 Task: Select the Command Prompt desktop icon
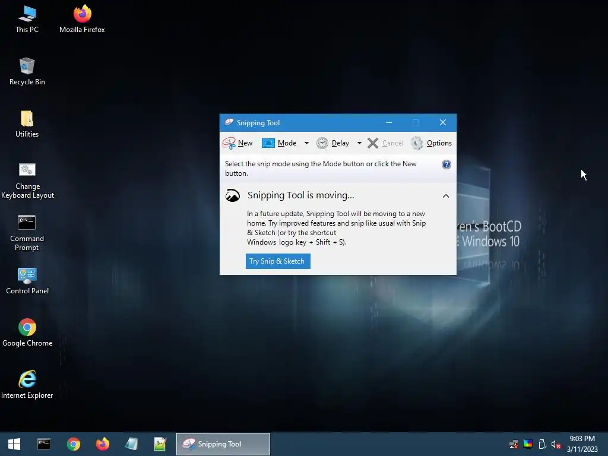[x=27, y=233]
